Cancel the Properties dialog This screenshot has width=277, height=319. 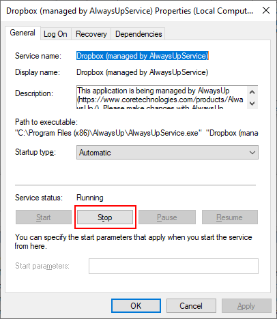pyautogui.click(x=191, y=306)
